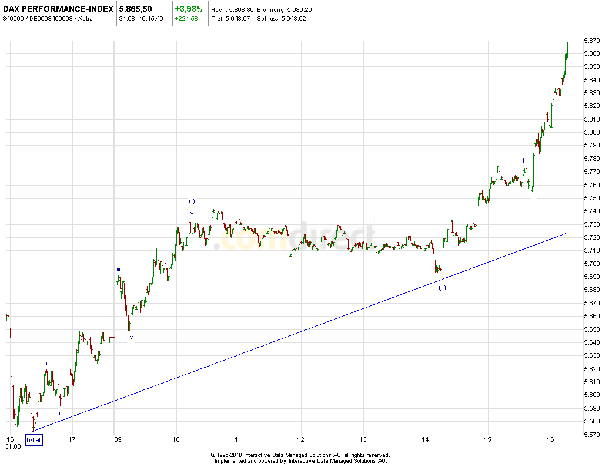Select the wave marker "(i)" on the chart
The height and width of the screenshot is (464, 602).
[191, 200]
